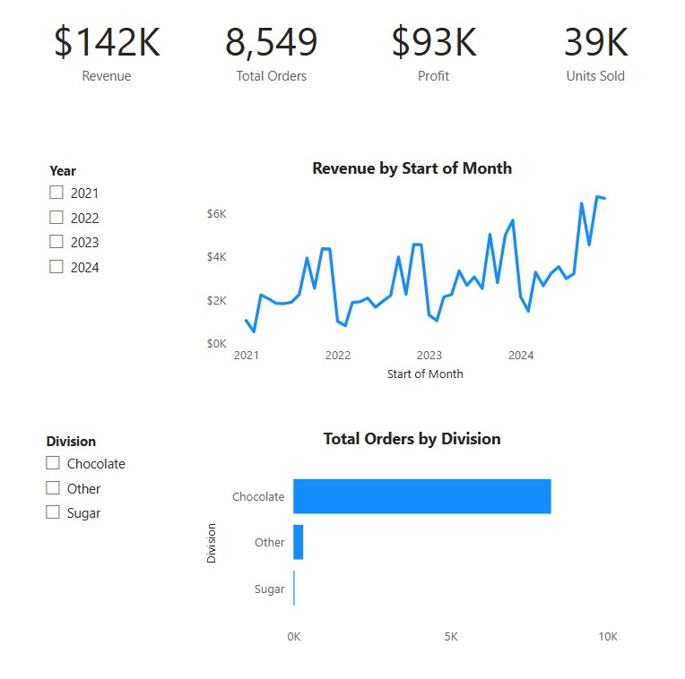The height and width of the screenshot is (679, 685).
Task: Tick the 2023 year checkbox
Action: coord(56,242)
